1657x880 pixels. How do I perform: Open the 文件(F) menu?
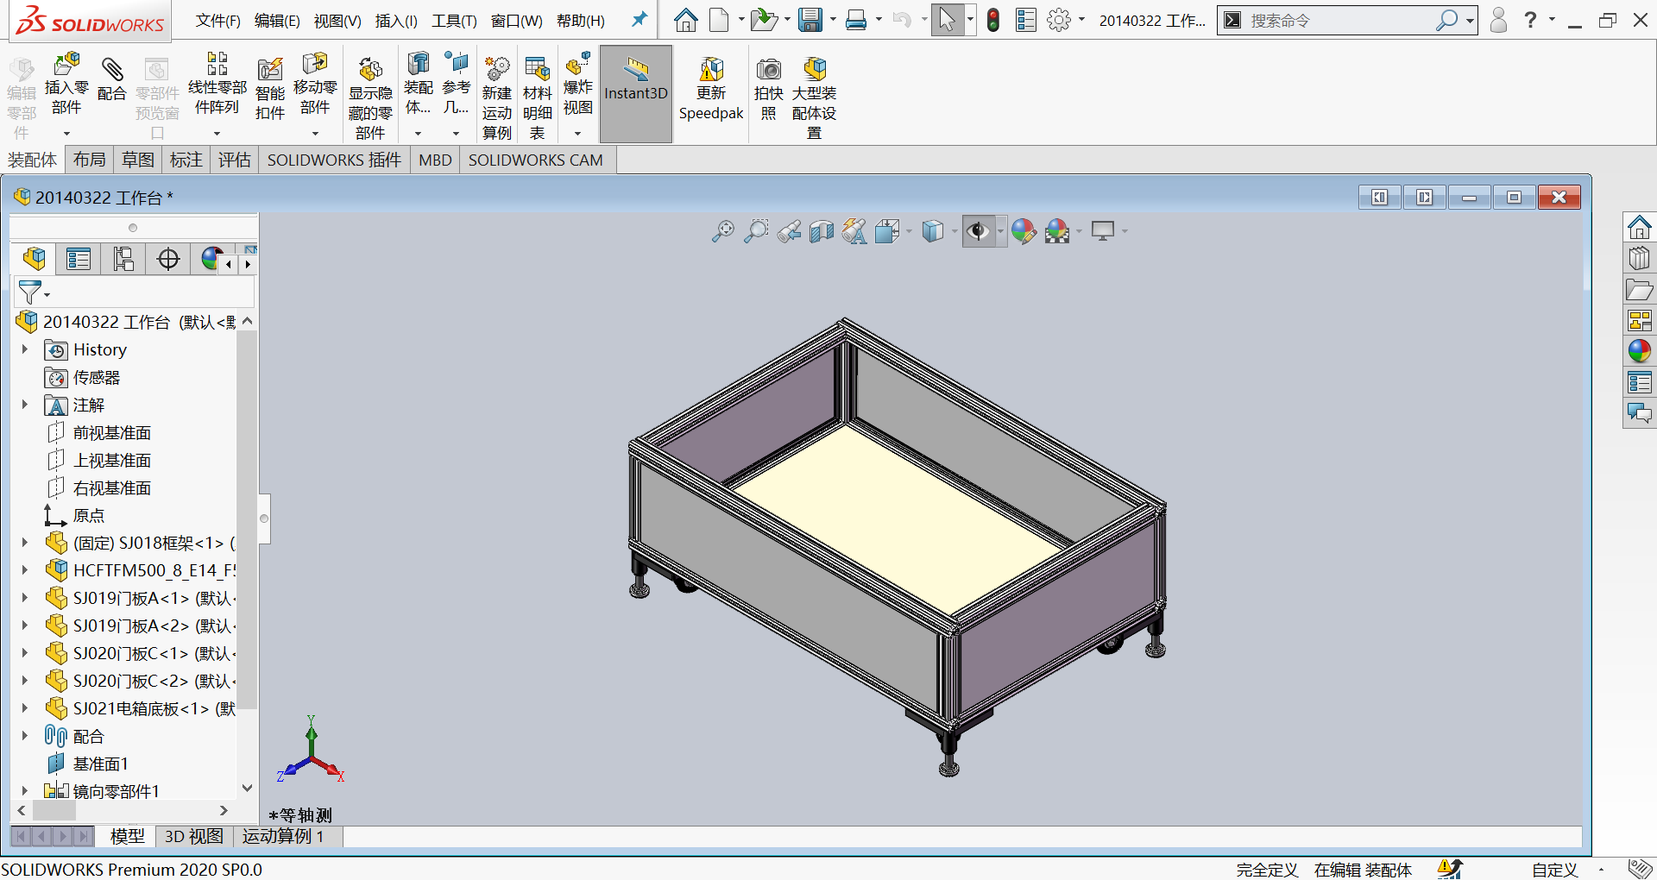tap(218, 21)
